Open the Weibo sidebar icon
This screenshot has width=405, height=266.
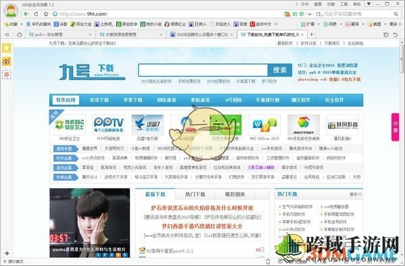click(x=7, y=61)
